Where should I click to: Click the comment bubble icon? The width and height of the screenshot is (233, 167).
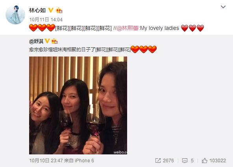click(185, 161)
